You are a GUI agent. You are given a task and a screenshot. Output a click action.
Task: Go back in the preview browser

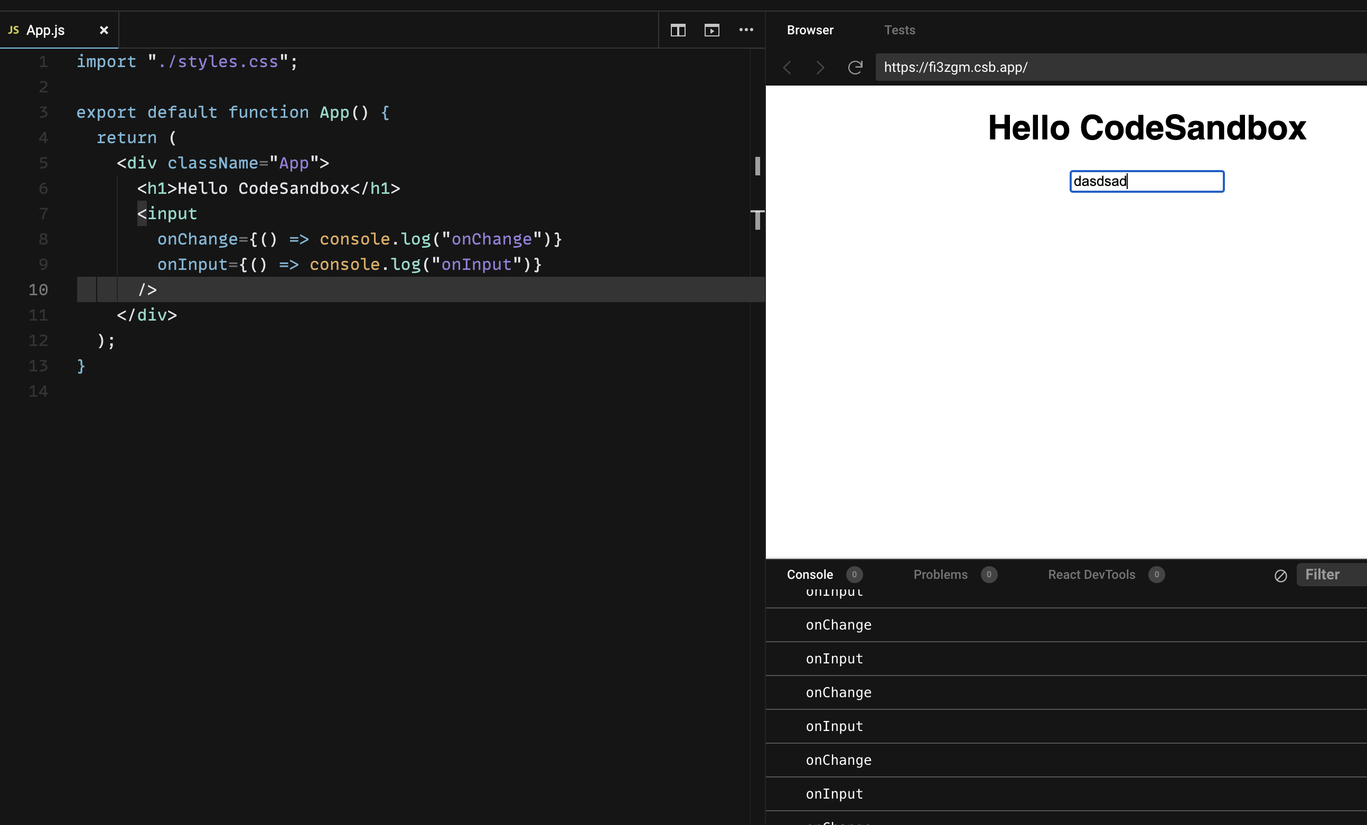tap(787, 67)
